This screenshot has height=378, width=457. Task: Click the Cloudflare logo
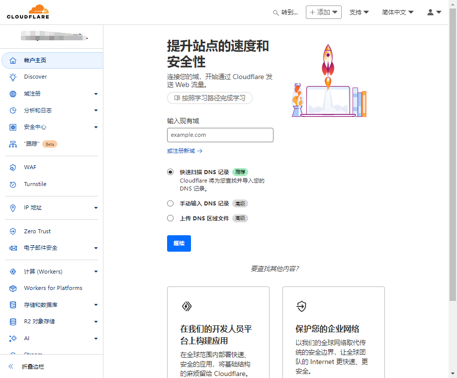[28, 12]
